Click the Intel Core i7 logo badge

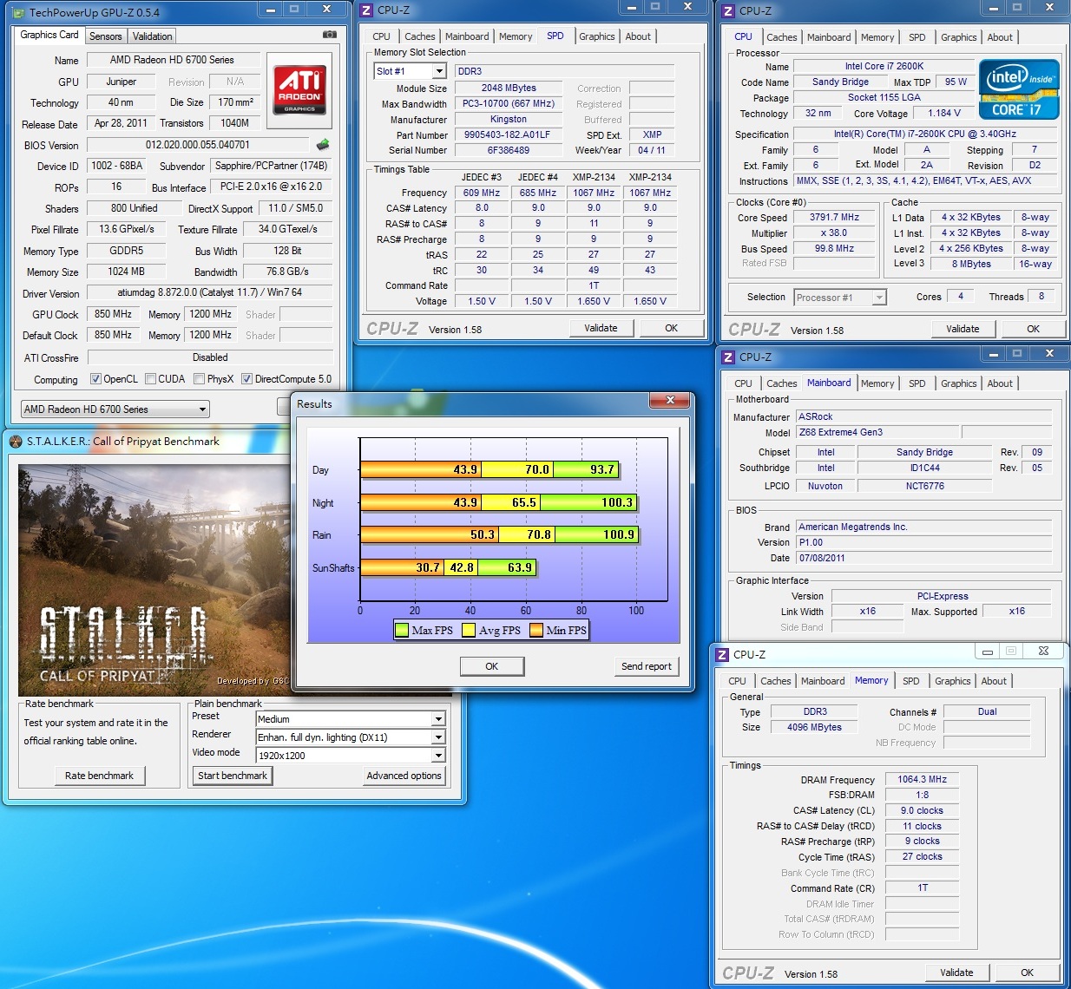tap(1019, 89)
